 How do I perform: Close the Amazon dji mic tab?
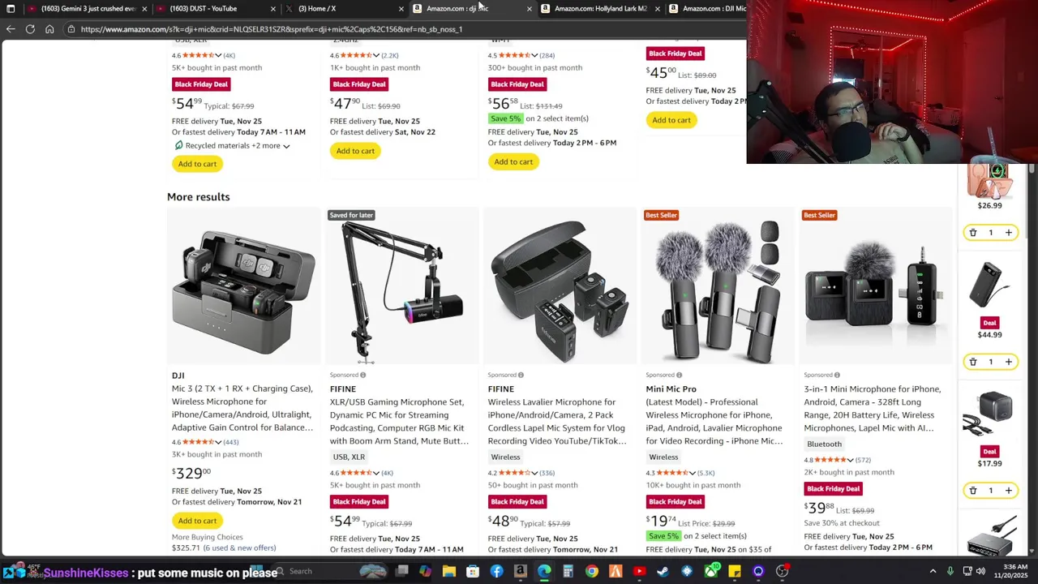point(529,9)
